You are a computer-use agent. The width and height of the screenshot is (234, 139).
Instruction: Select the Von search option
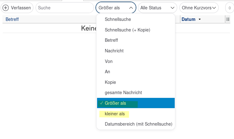(109, 61)
